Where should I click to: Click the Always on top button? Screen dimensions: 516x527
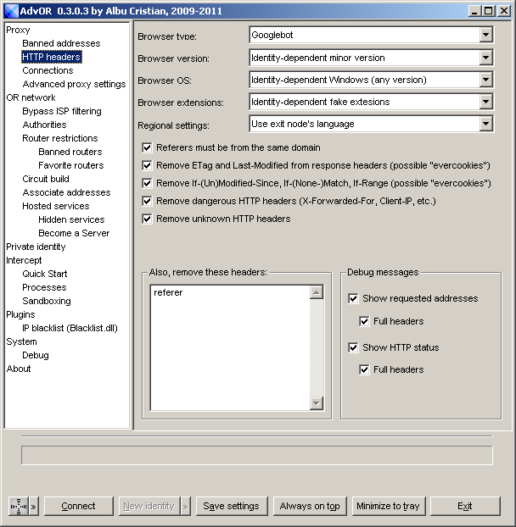(310, 506)
